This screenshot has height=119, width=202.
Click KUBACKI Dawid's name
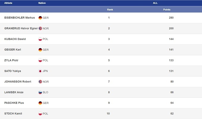15,39
